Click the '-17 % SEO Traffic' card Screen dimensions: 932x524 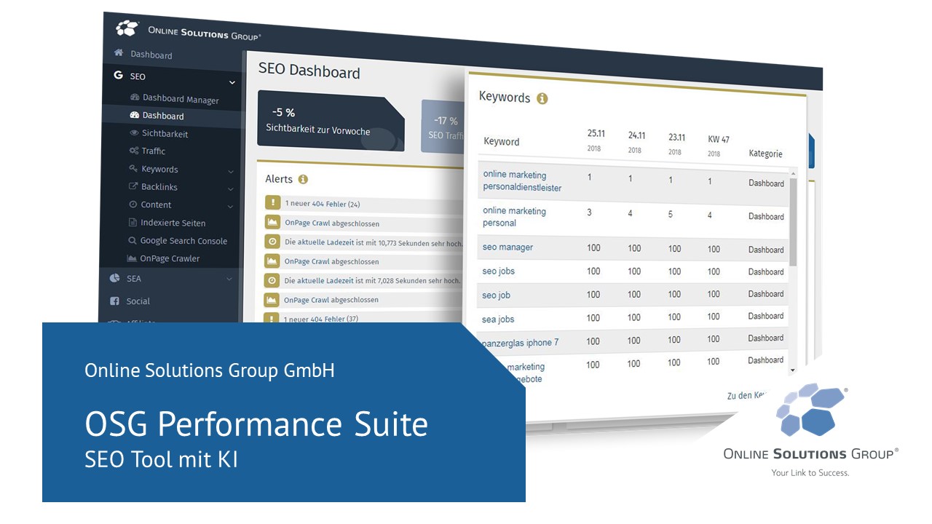(443, 127)
